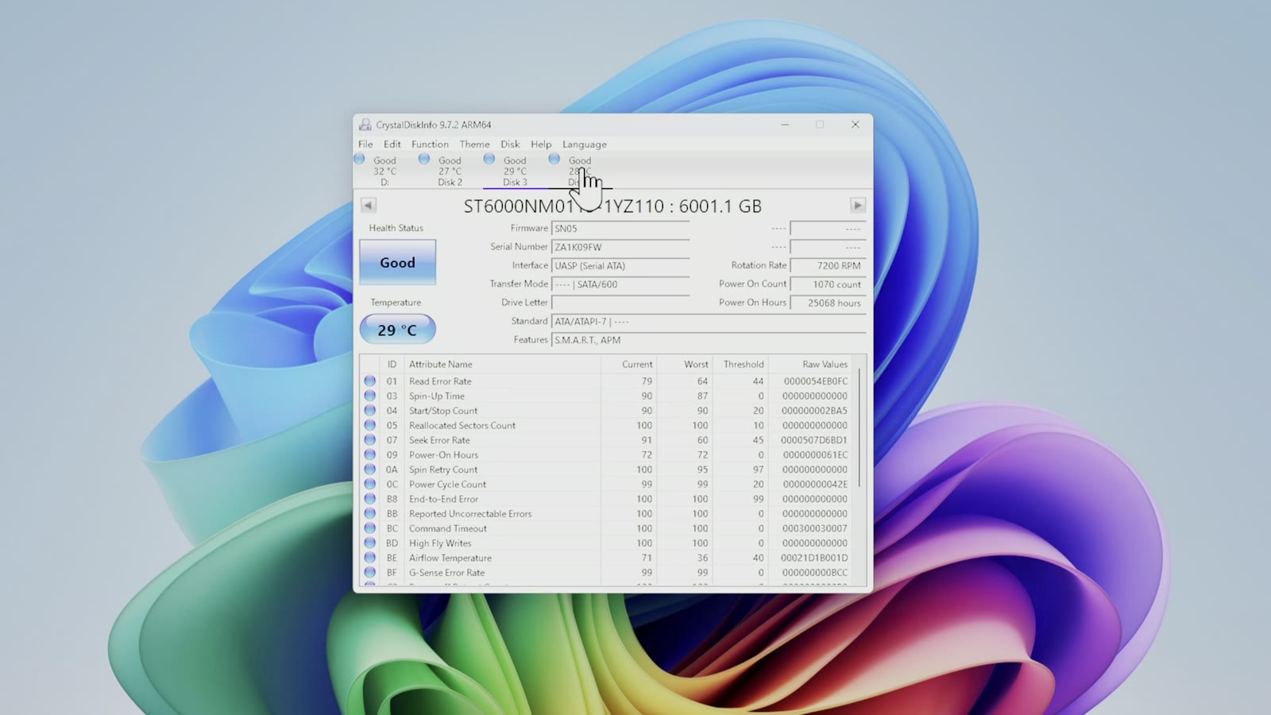Image resolution: width=1271 pixels, height=715 pixels.
Task: Click the Raw Values column header
Action: 825,365
